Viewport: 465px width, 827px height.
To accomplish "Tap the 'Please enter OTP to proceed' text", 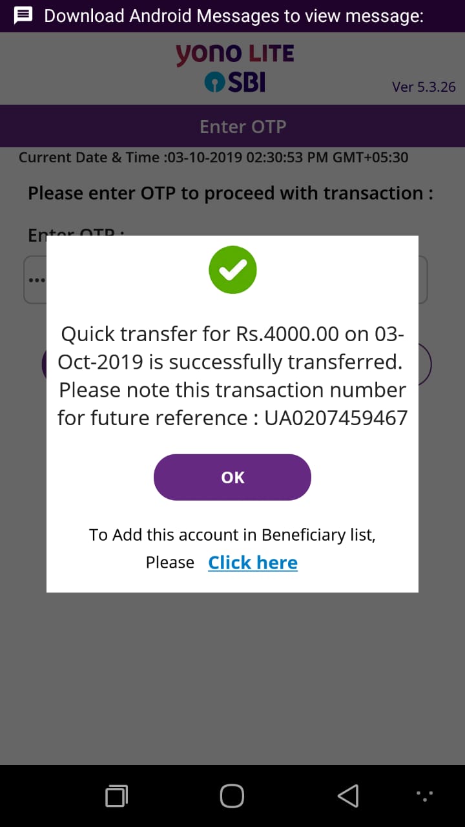I will pyautogui.click(x=231, y=193).
